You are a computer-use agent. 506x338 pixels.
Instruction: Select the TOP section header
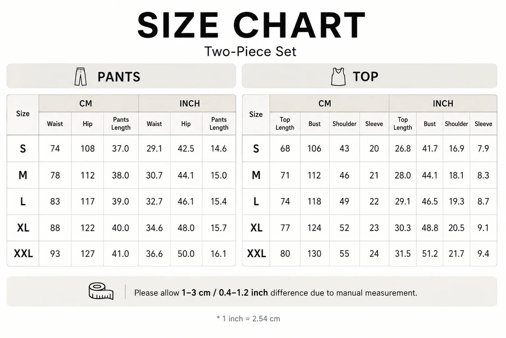(x=369, y=76)
